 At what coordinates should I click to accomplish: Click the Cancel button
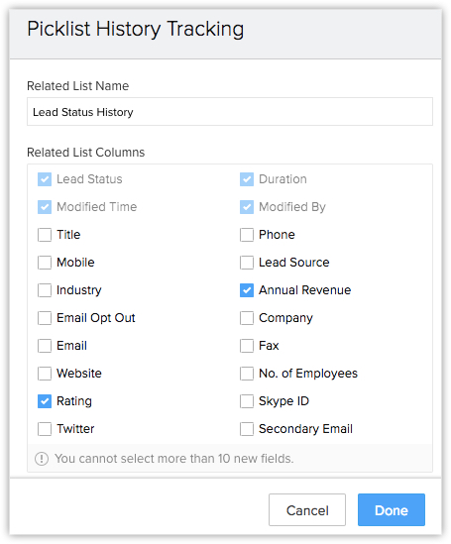click(307, 510)
